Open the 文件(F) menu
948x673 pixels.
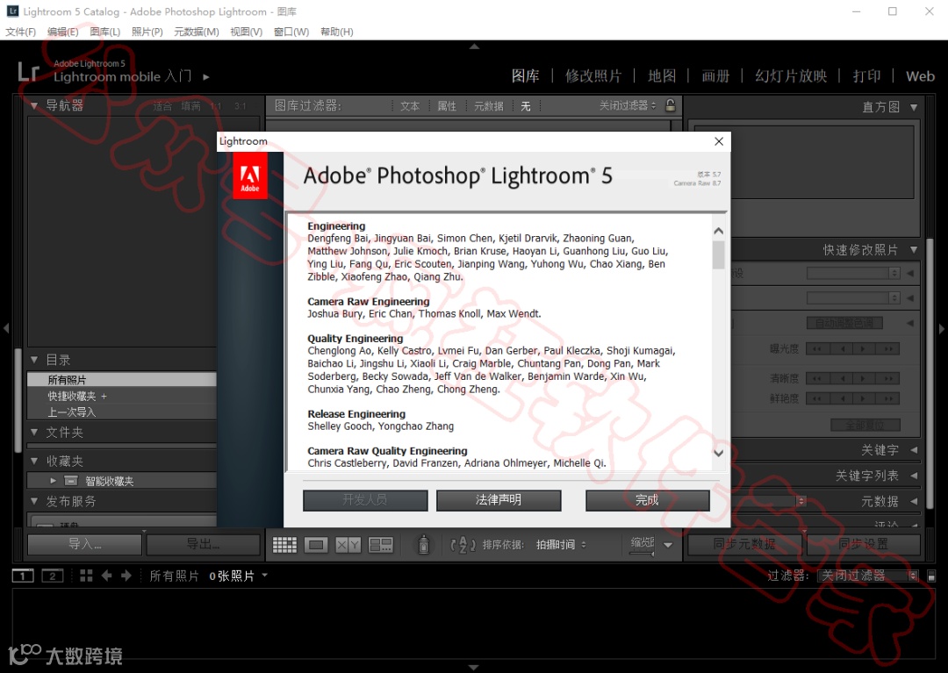click(x=20, y=32)
